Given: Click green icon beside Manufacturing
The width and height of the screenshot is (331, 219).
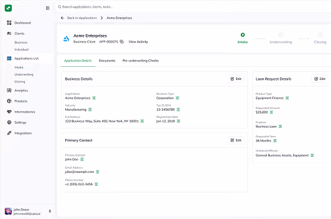Looking at the screenshot, I should point(90,109).
